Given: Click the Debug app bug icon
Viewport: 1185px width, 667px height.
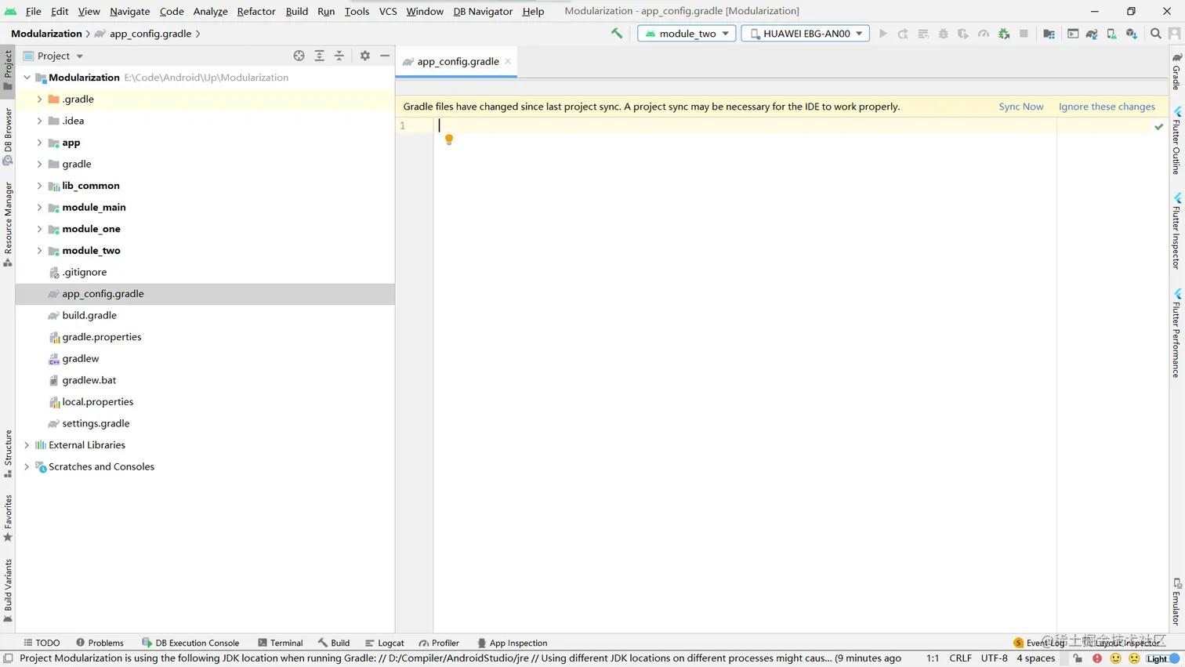Looking at the screenshot, I should tap(944, 34).
